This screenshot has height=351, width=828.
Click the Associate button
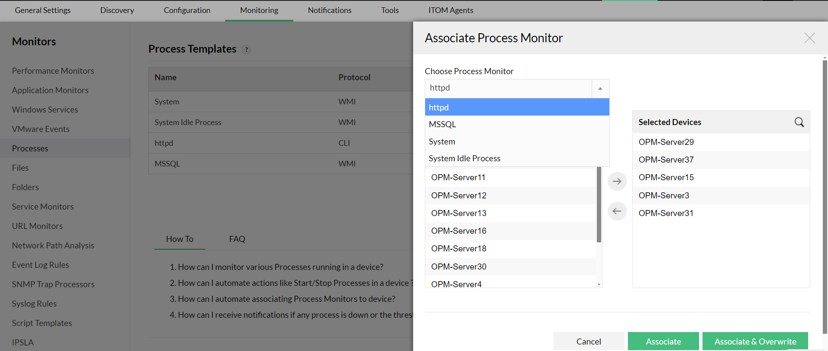[x=663, y=341]
